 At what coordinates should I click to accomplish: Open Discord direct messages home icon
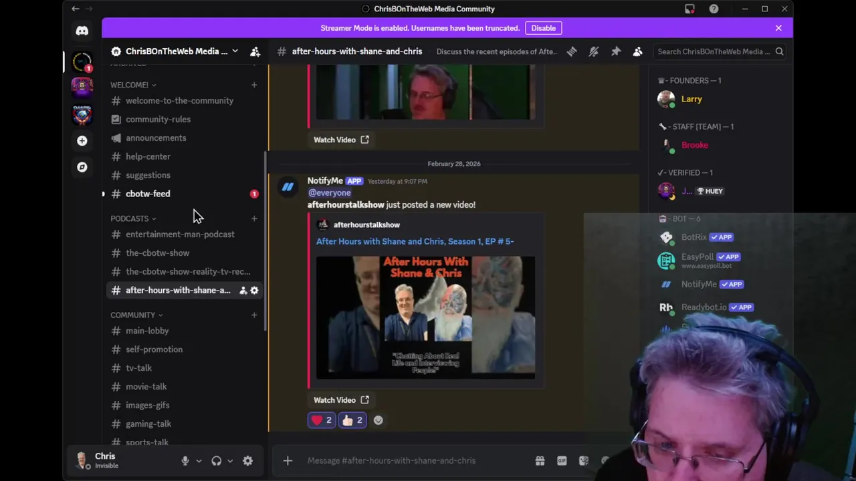coord(82,31)
